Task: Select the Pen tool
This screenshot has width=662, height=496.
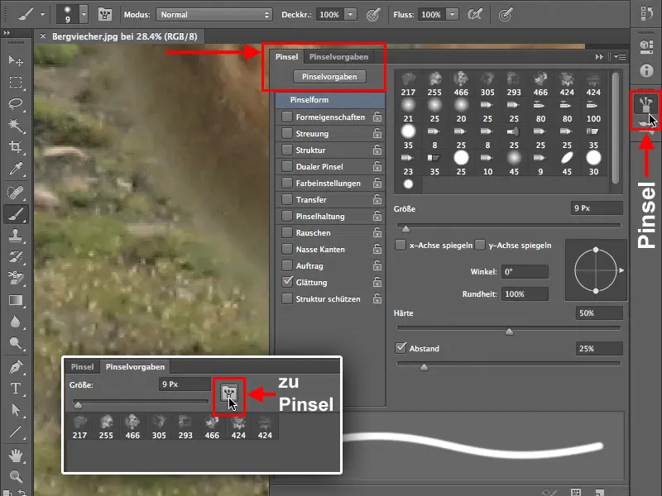Action: 16,367
